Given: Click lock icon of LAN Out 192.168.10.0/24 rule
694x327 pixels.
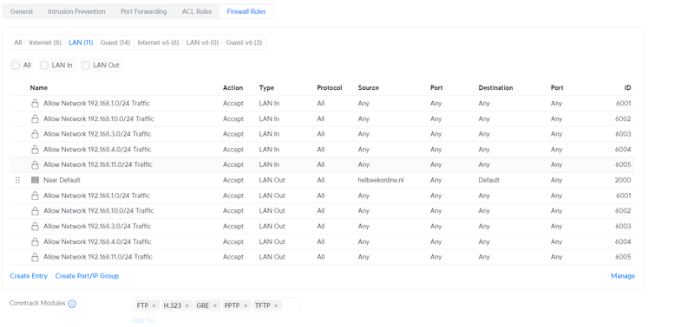Looking at the screenshot, I should point(35,211).
